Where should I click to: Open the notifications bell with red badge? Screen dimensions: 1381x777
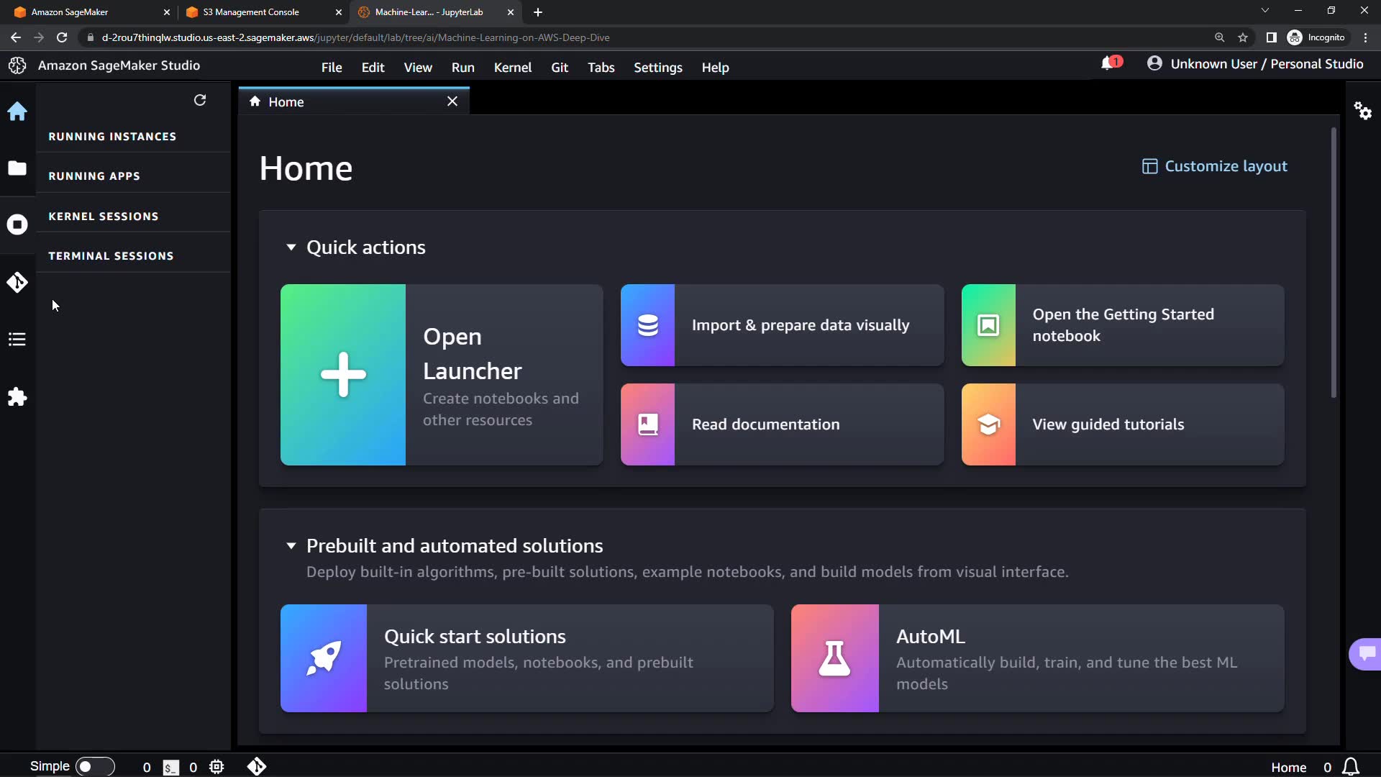(1110, 64)
